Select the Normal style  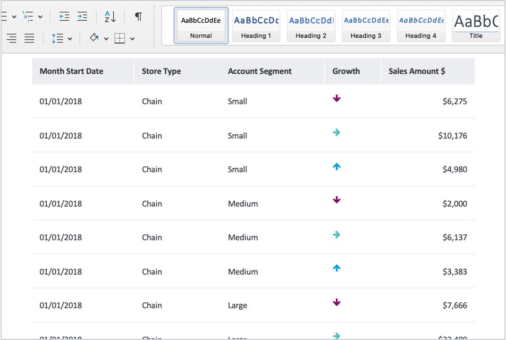[x=201, y=25]
